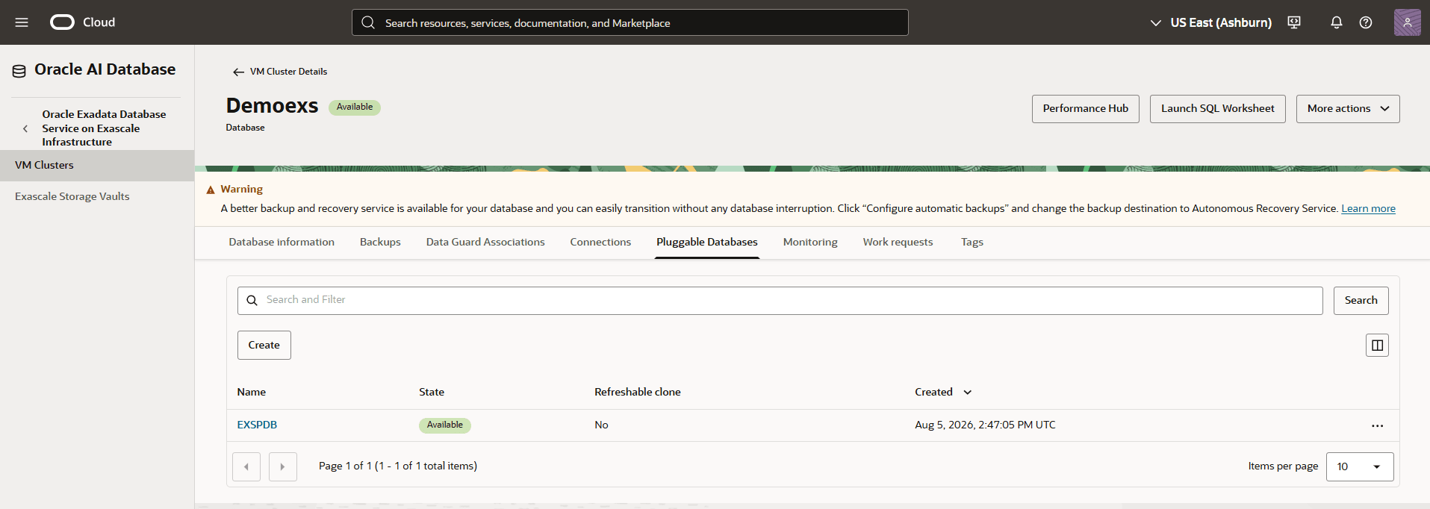Click the warning triangle icon
Screen dimensions: 1430x509
click(x=211, y=190)
